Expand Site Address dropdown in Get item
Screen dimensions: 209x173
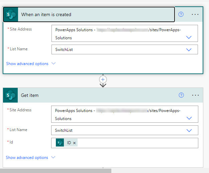[189, 118]
